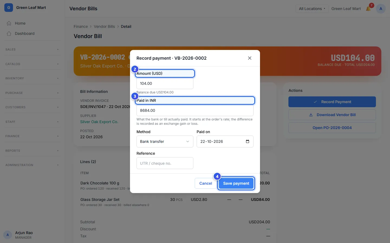
Task: Close the Record payment dialog
Action: tap(250, 58)
